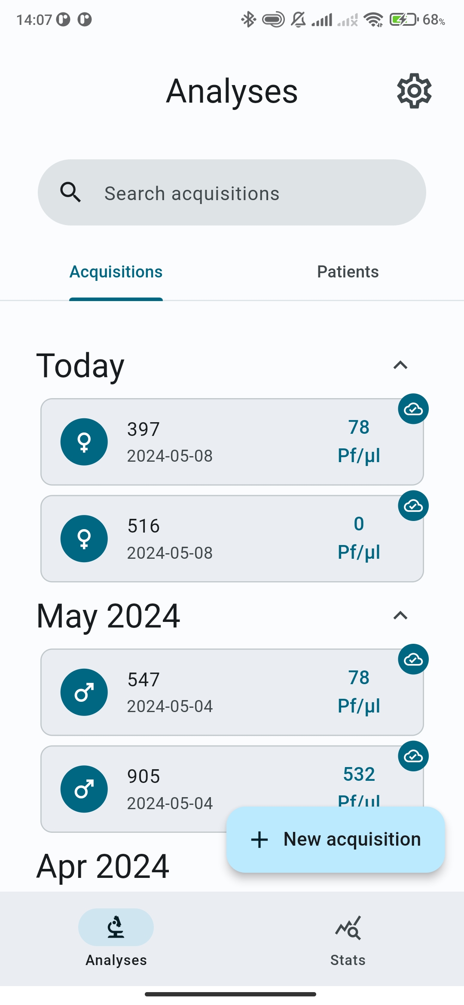
Task: Tap female gender icon for patient 397
Action: coord(84,442)
